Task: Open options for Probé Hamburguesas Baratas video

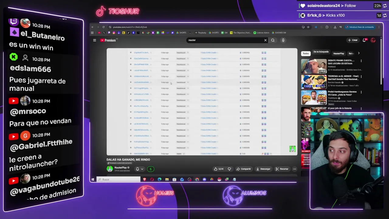Action: point(361,92)
